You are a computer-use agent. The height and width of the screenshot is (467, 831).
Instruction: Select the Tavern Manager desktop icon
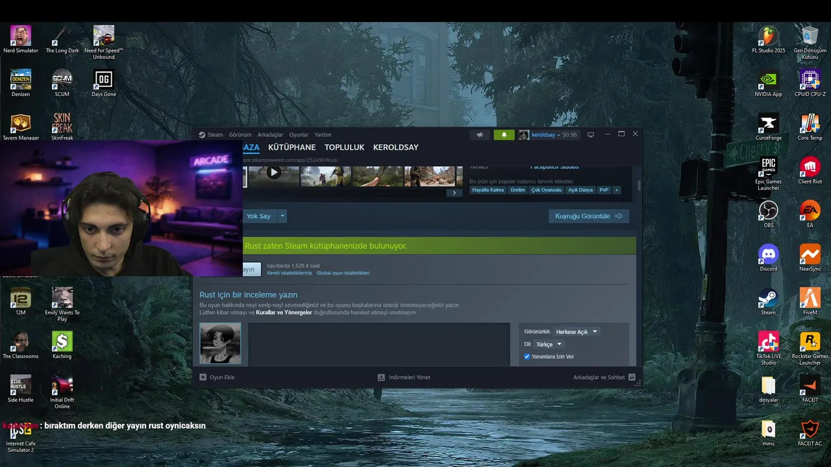21,126
